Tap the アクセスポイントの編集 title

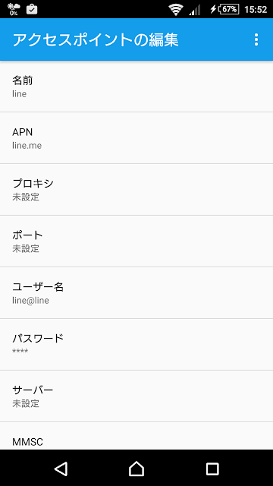(x=96, y=39)
